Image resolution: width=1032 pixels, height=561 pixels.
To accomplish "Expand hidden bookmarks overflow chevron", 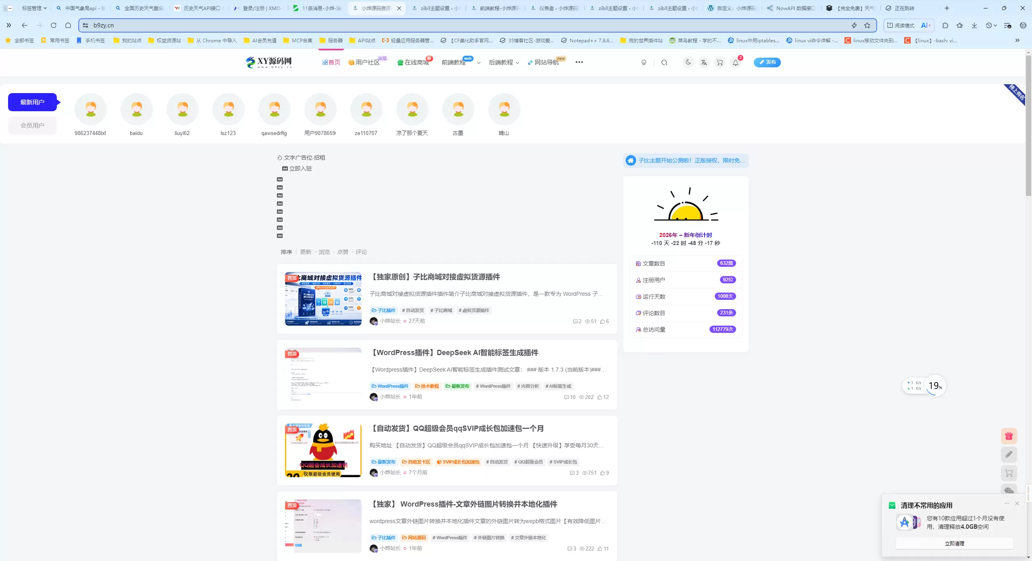I will point(1017,40).
